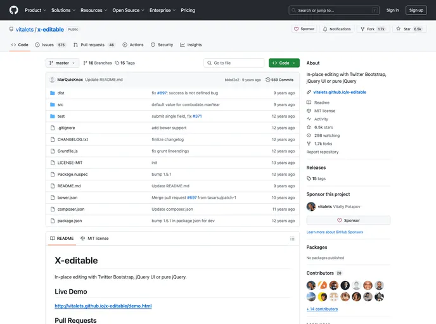This screenshot has width=436, height=324.
Task: Select the MIT license tab
Action: (x=94, y=239)
